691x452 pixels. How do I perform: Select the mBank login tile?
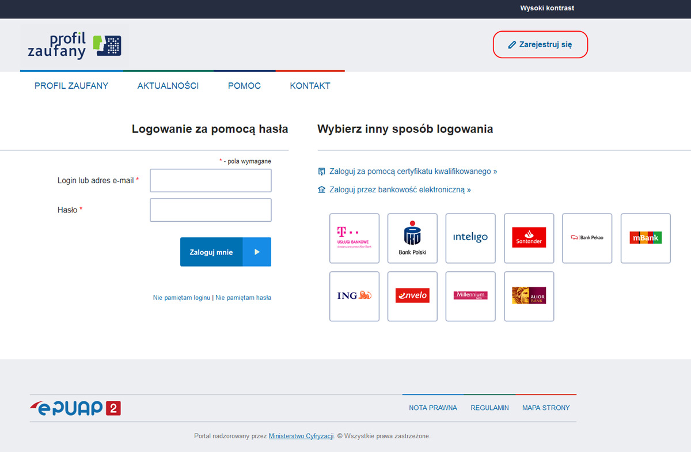pyautogui.click(x=646, y=238)
